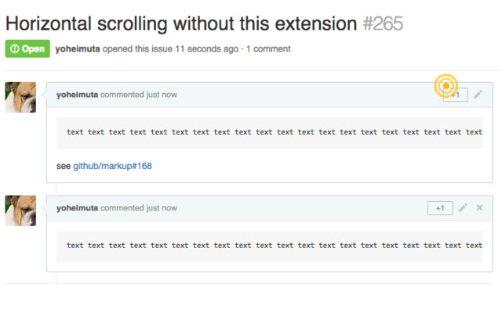Open yoheimuta profile from issue header line
This screenshot has width=502, height=313.
tap(82, 49)
